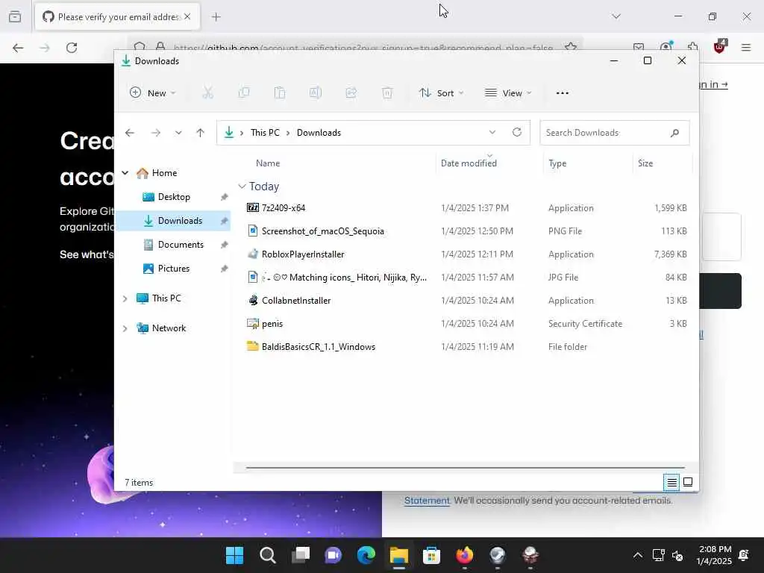The width and height of the screenshot is (764, 573).
Task: Open Firefox extensions puzzle icon
Action: pos(693,47)
